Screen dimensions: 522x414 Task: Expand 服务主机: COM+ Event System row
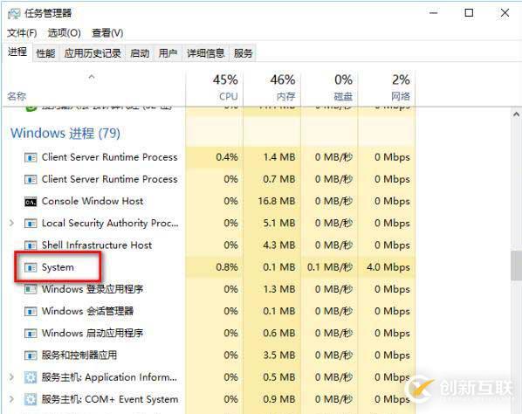(x=12, y=399)
